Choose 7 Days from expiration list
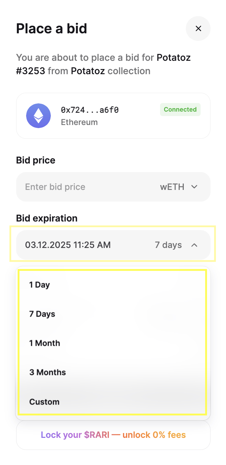This screenshot has width=226, height=465. point(113,314)
